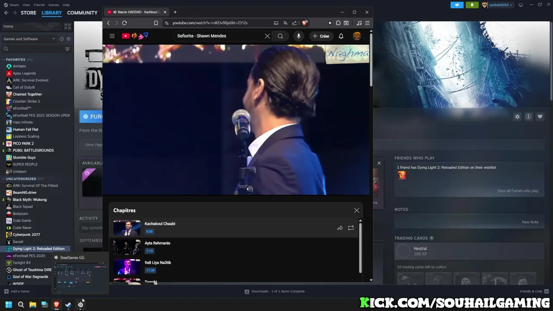Open game info icon
The height and width of the screenshot is (311, 553).
528,117
